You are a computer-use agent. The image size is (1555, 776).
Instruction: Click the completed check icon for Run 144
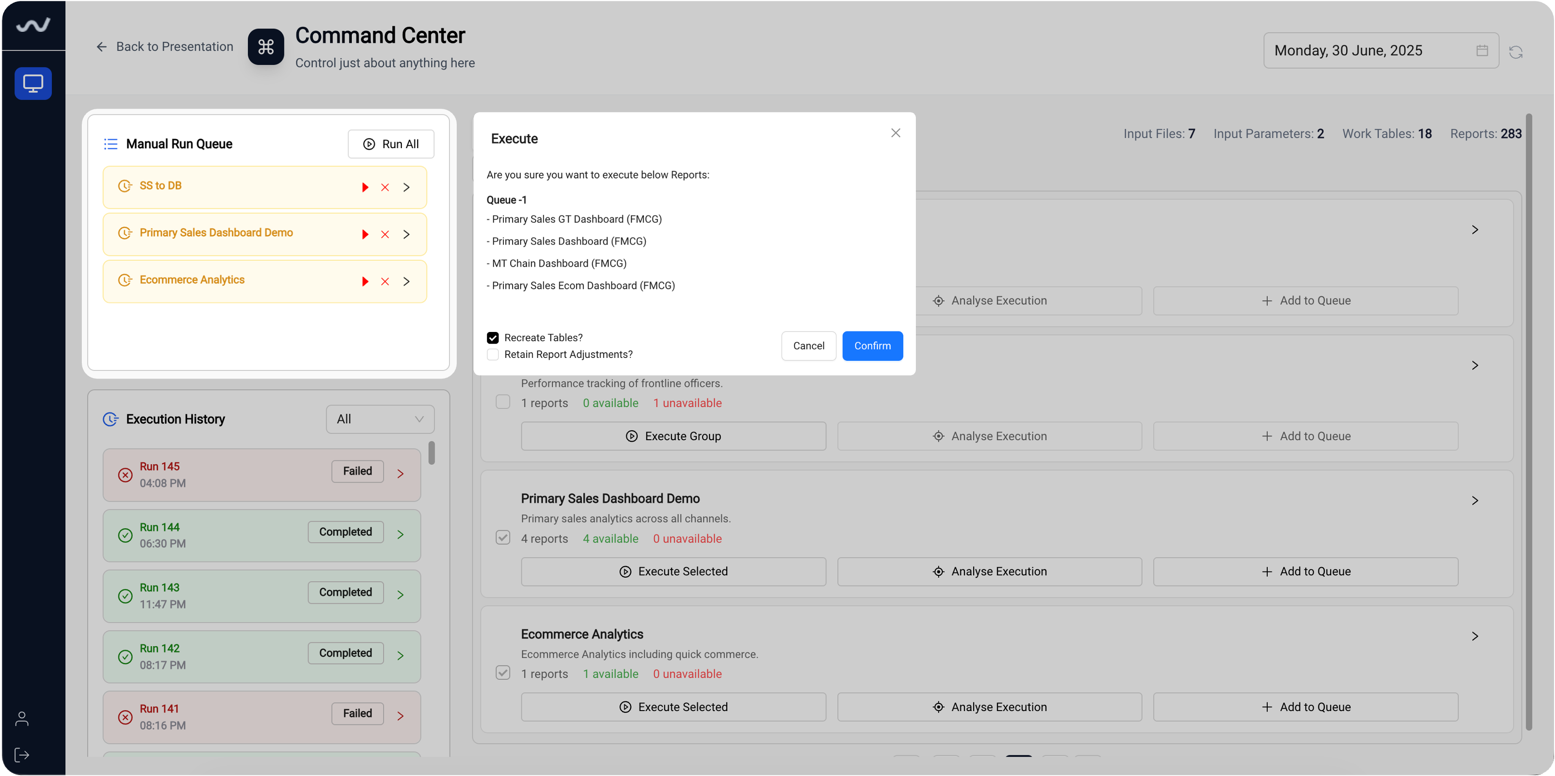pos(125,535)
